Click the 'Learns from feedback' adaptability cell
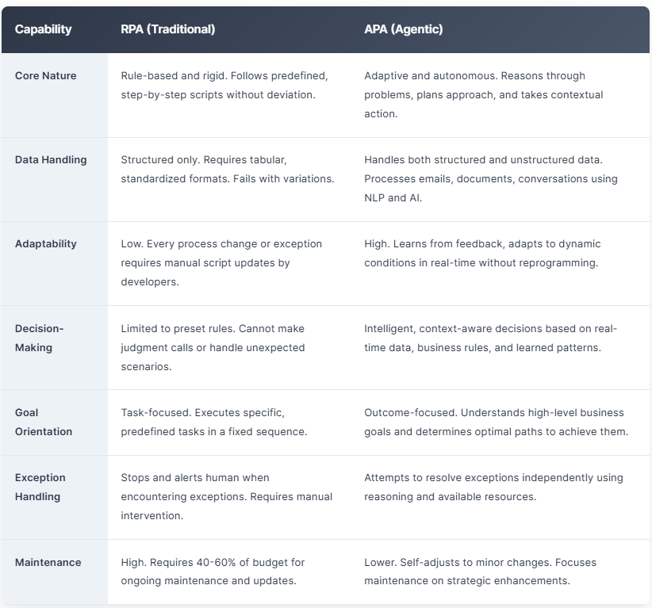 (x=482, y=254)
